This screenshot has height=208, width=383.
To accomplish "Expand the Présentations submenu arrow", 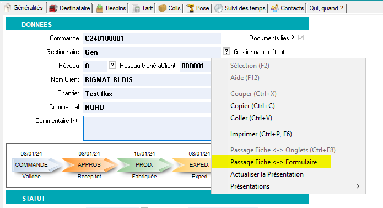I will click(358, 186).
